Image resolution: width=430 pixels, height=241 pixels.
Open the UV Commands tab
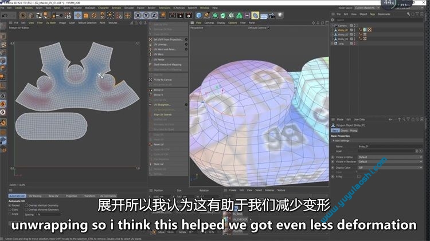coord(108,196)
